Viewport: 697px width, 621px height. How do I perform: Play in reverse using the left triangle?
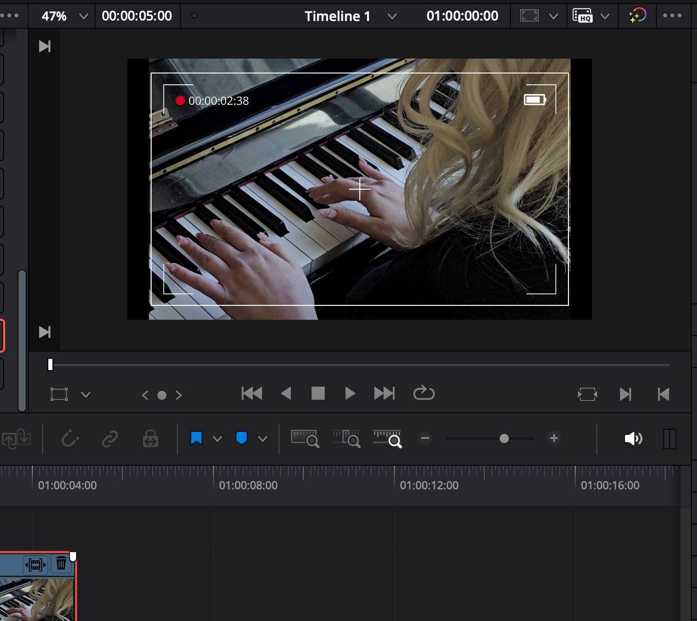(x=286, y=394)
